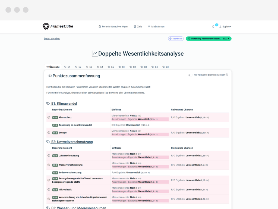Click the FramesCube logo
This screenshot has width=278, height=209.
[58, 26]
